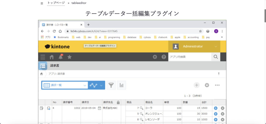Open the ai bookmark folder
This screenshot has width=266, height=124.
click(98, 37)
